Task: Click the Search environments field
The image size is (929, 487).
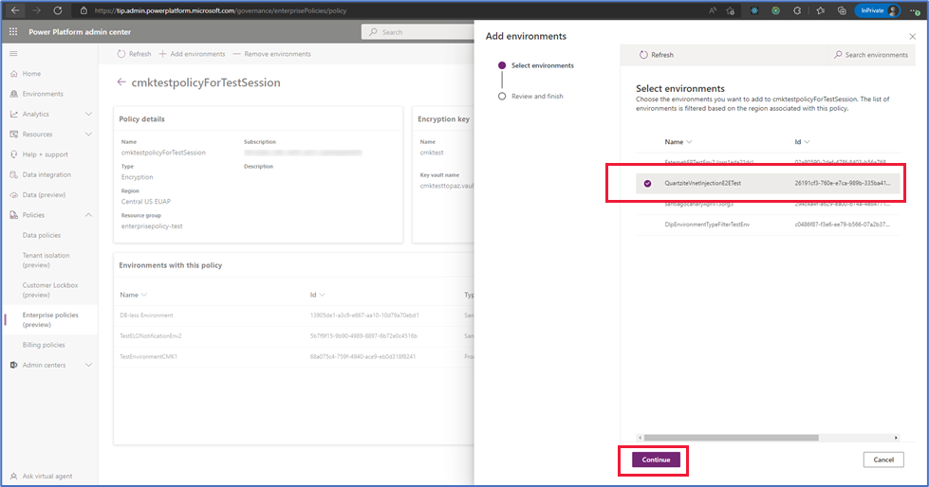Action: pyautogui.click(x=871, y=54)
